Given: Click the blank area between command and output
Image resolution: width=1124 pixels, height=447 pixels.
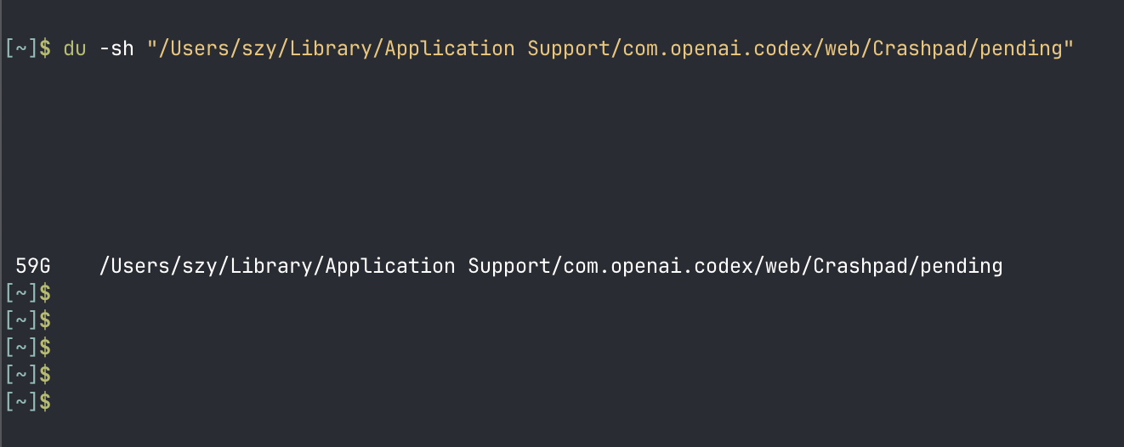Looking at the screenshot, I should point(561,157).
